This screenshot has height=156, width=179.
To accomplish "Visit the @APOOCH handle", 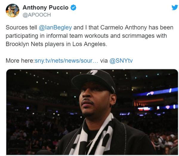I will tap(37, 15).
